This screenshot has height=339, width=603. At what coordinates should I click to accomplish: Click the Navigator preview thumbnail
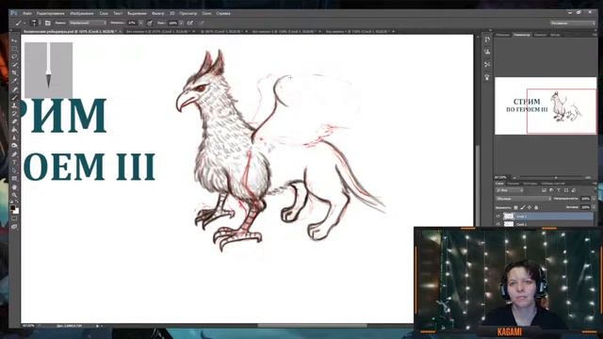546,105
